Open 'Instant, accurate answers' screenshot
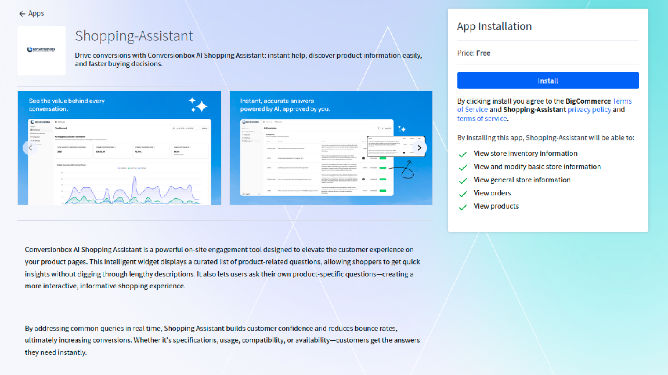This screenshot has height=375, width=668. (x=331, y=148)
